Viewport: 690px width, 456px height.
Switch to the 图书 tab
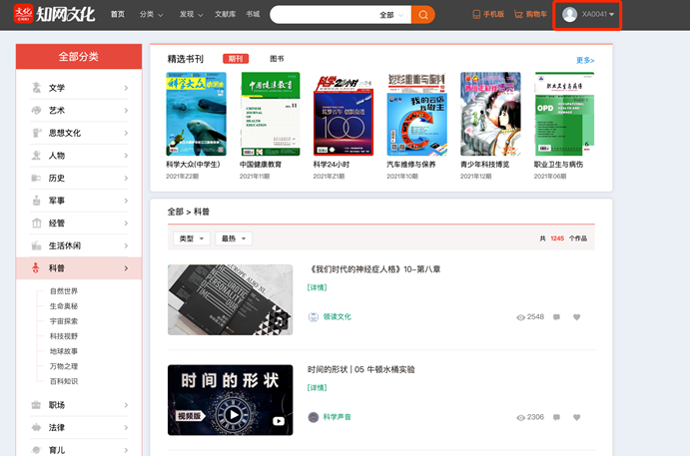coord(277,59)
